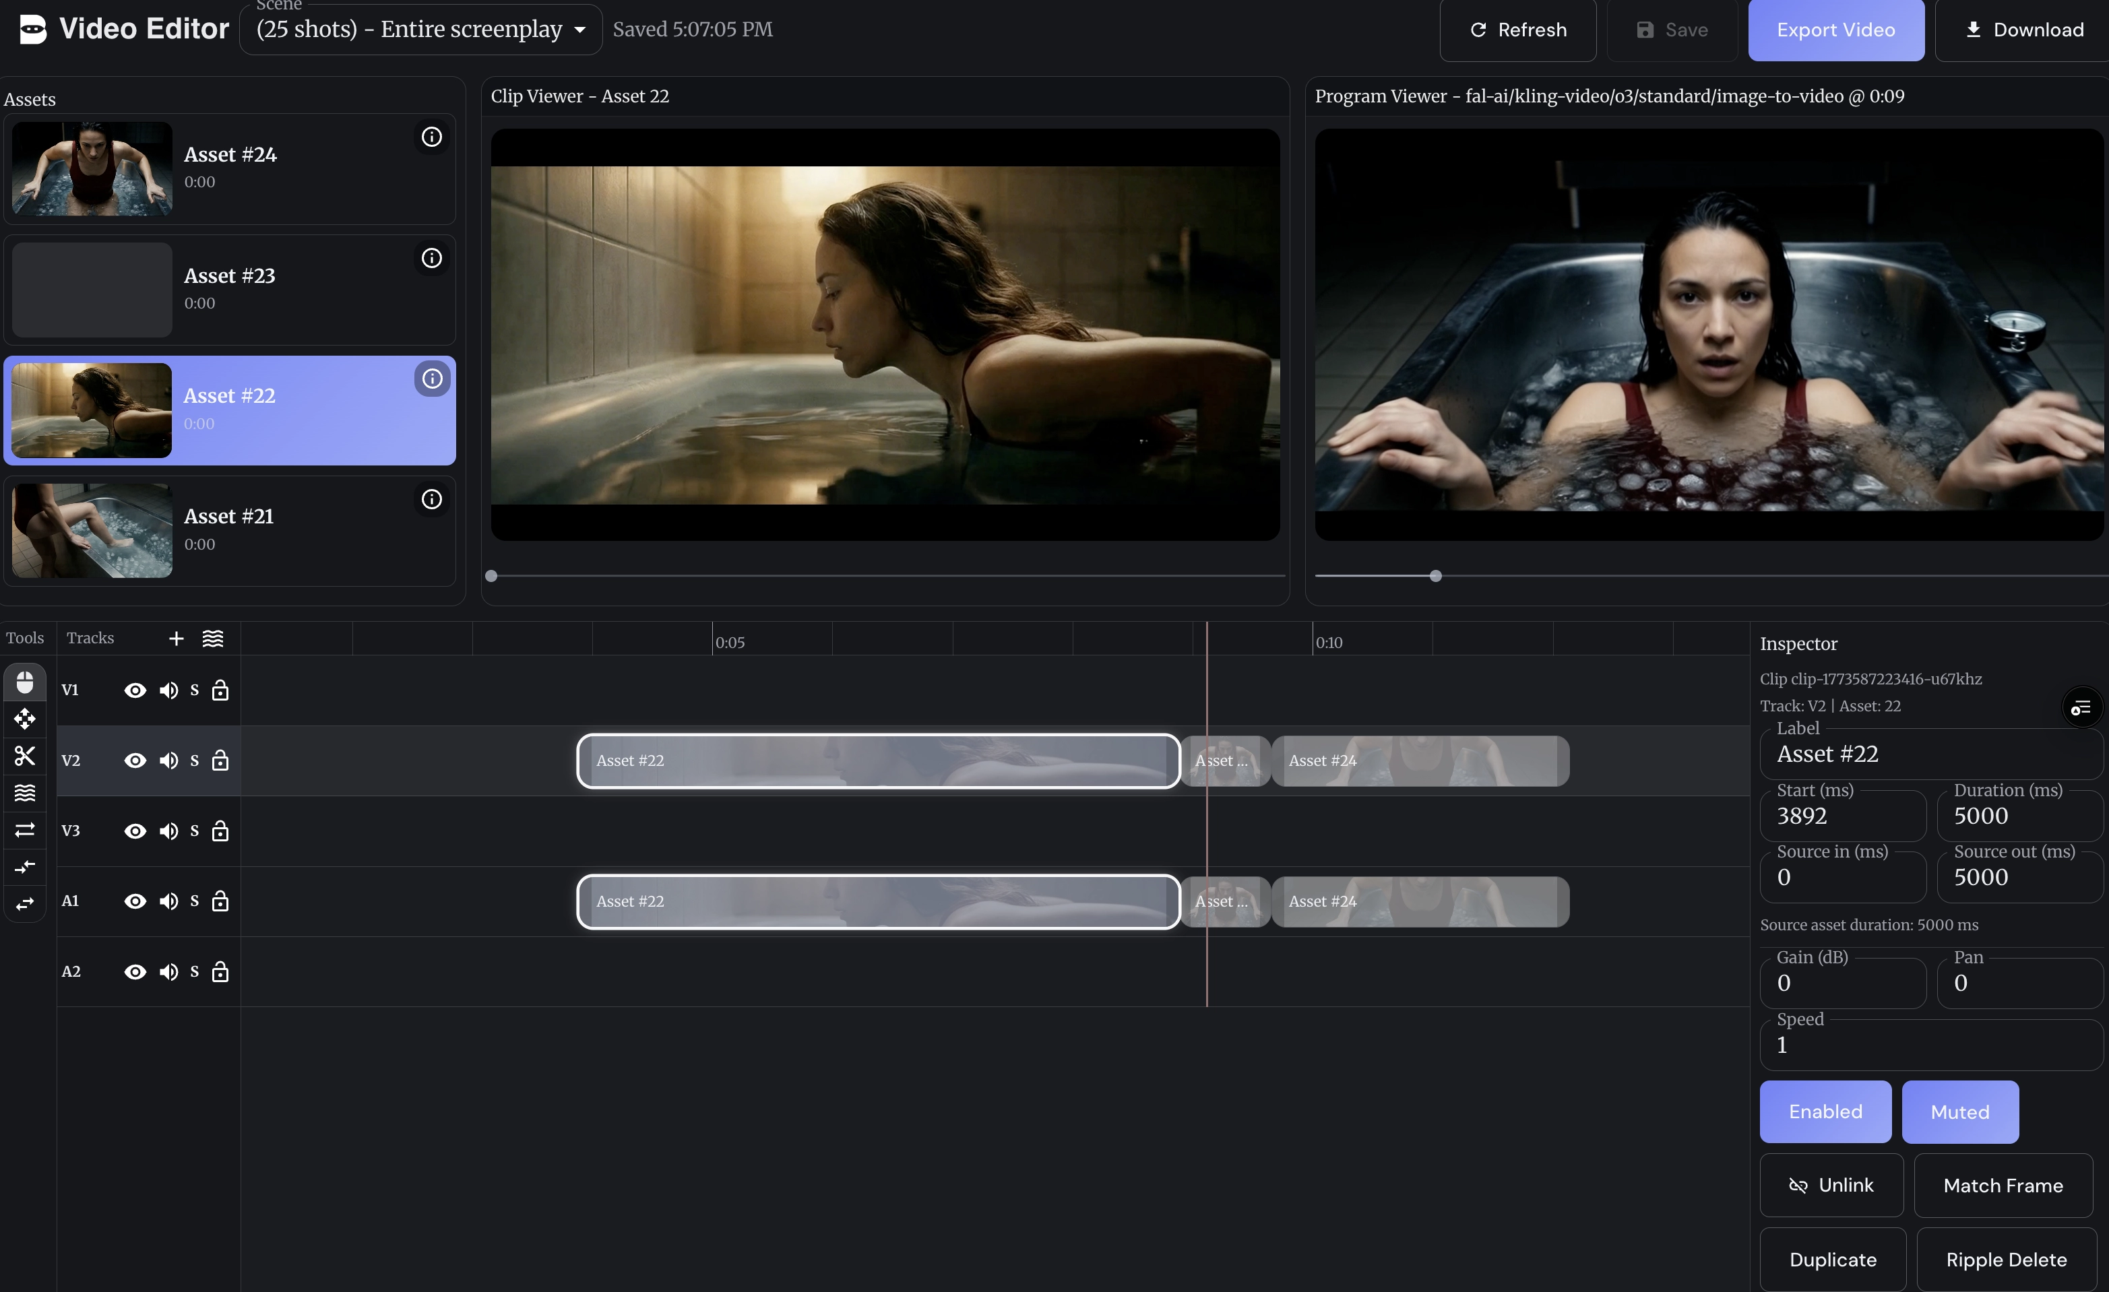Lock the A2 track
Viewport: 2109px width, 1292px height.
click(220, 971)
